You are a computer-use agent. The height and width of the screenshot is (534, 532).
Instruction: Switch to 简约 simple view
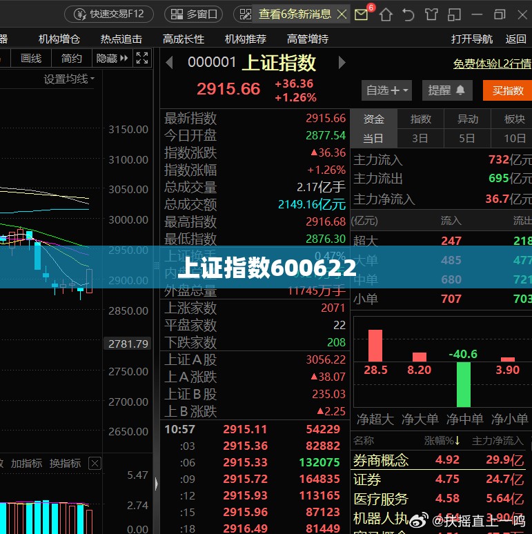tap(72, 59)
